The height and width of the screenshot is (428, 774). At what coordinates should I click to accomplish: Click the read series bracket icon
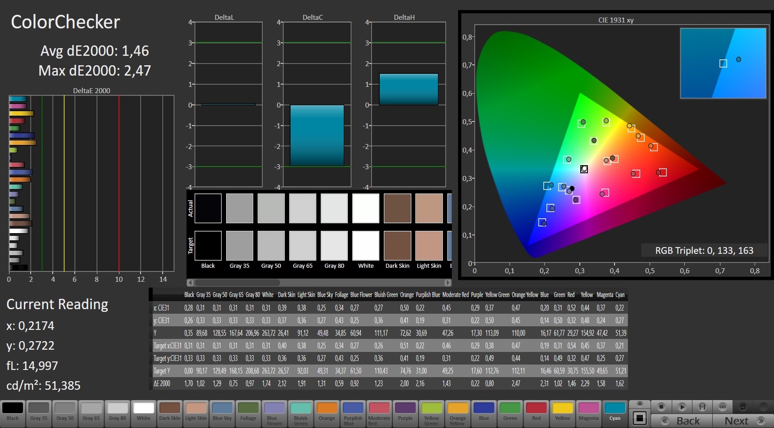tap(702, 407)
